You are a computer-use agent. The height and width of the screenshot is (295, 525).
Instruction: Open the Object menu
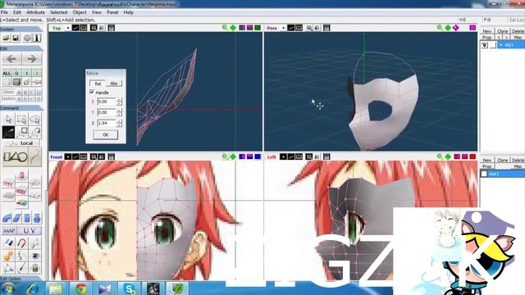click(x=80, y=12)
